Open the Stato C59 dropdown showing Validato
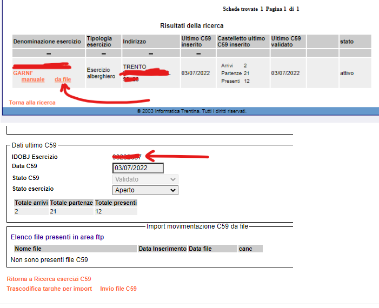379x308 pixels. pyautogui.click(x=145, y=179)
